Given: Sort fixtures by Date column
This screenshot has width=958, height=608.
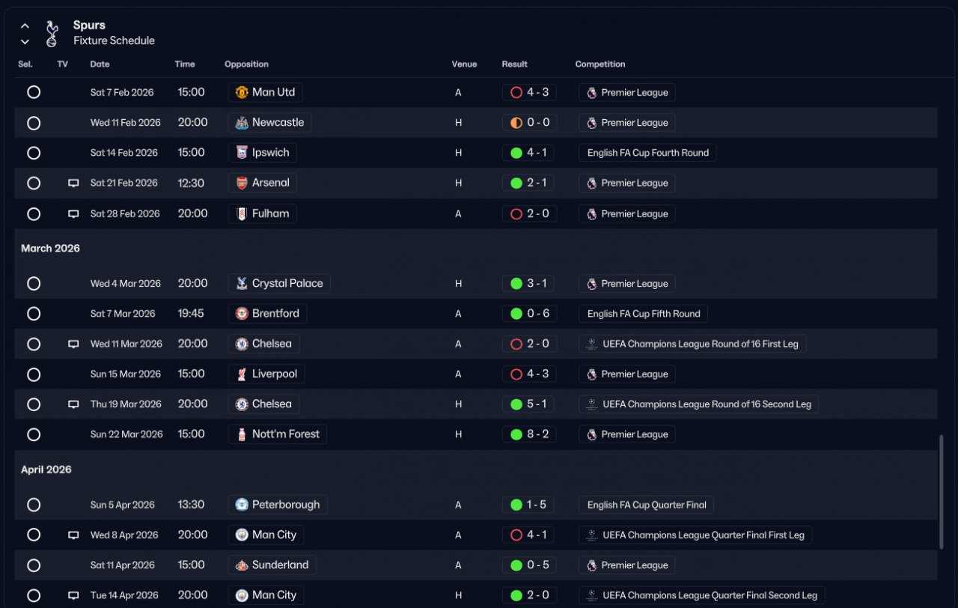Looking at the screenshot, I should (100, 64).
